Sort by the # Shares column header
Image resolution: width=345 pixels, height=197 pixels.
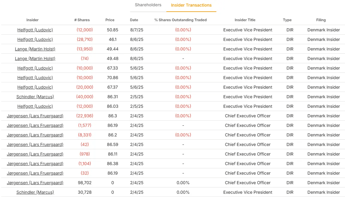[x=82, y=20]
